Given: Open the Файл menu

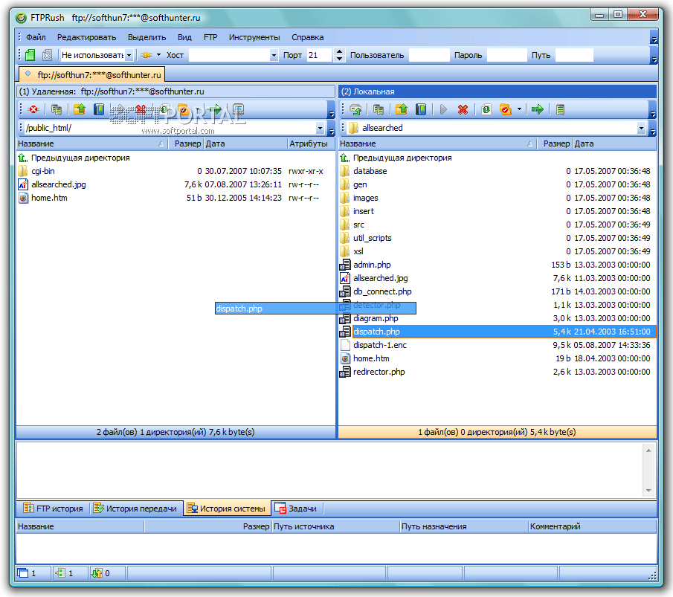Looking at the screenshot, I should click(x=36, y=37).
